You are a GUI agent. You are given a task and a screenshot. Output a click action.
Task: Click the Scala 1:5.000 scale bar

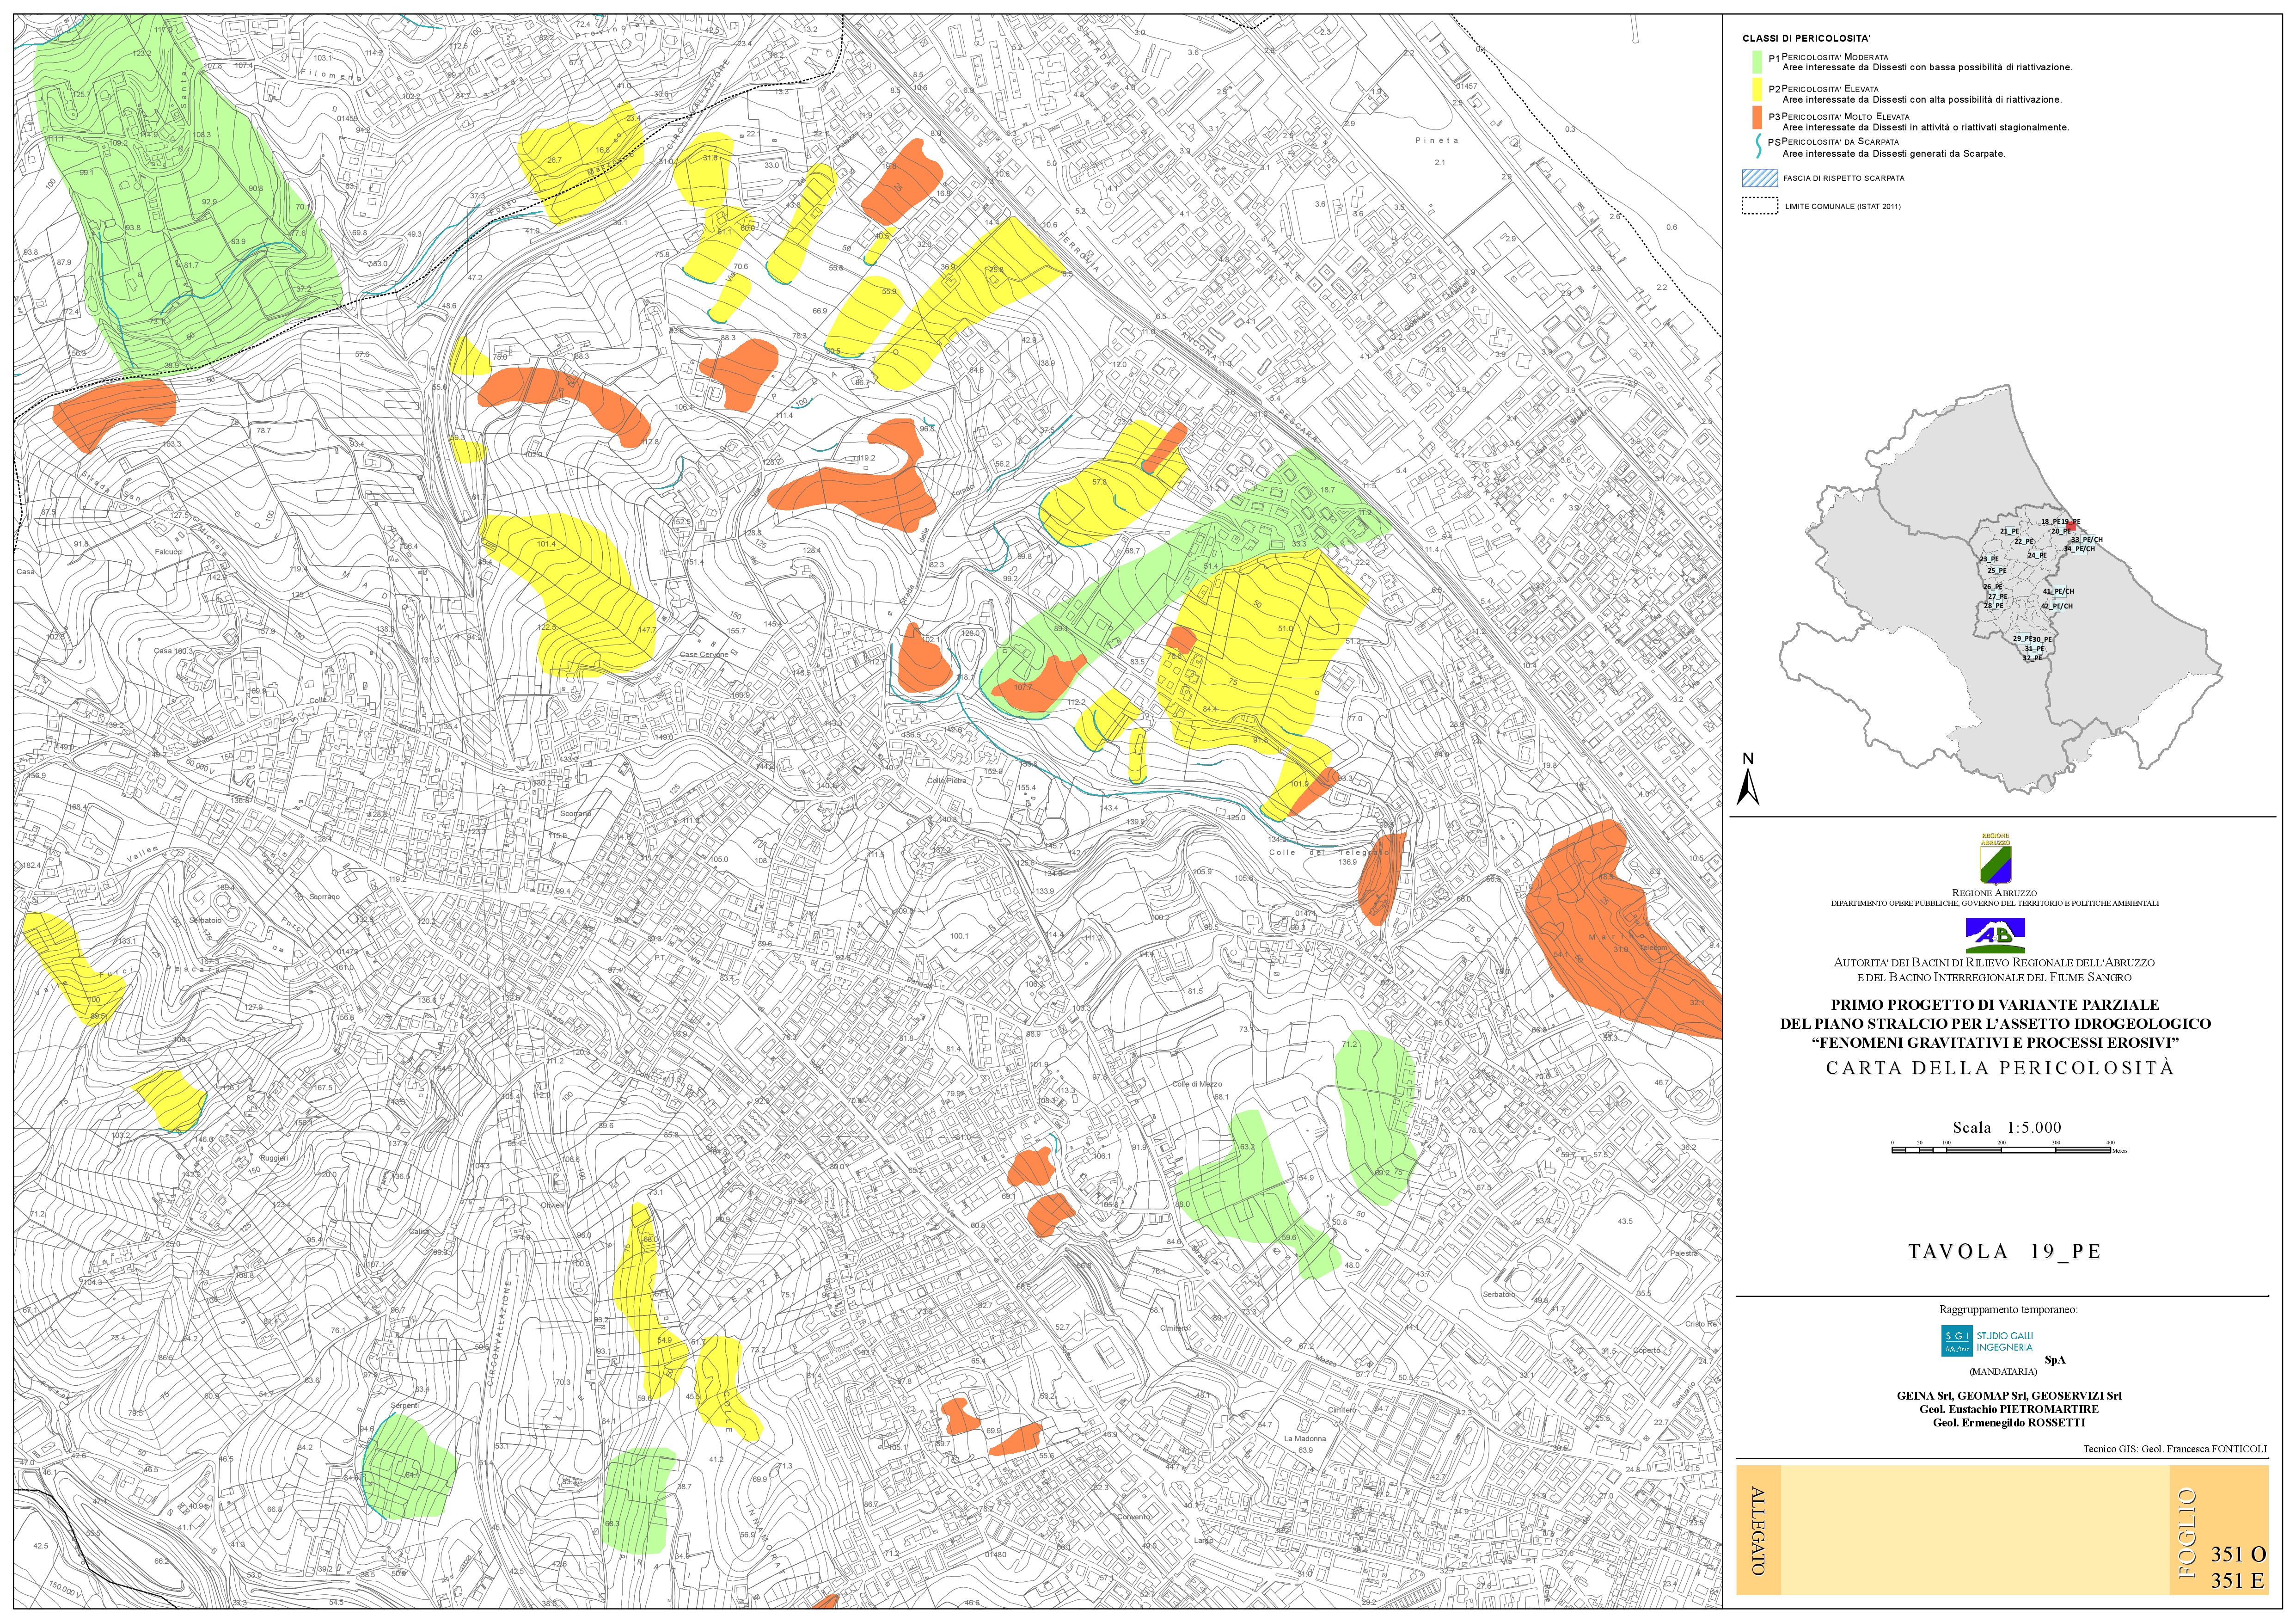tap(2001, 1150)
